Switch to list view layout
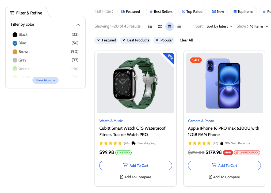Viewport: 271px width, 193px height. pyautogui.click(x=150, y=26)
